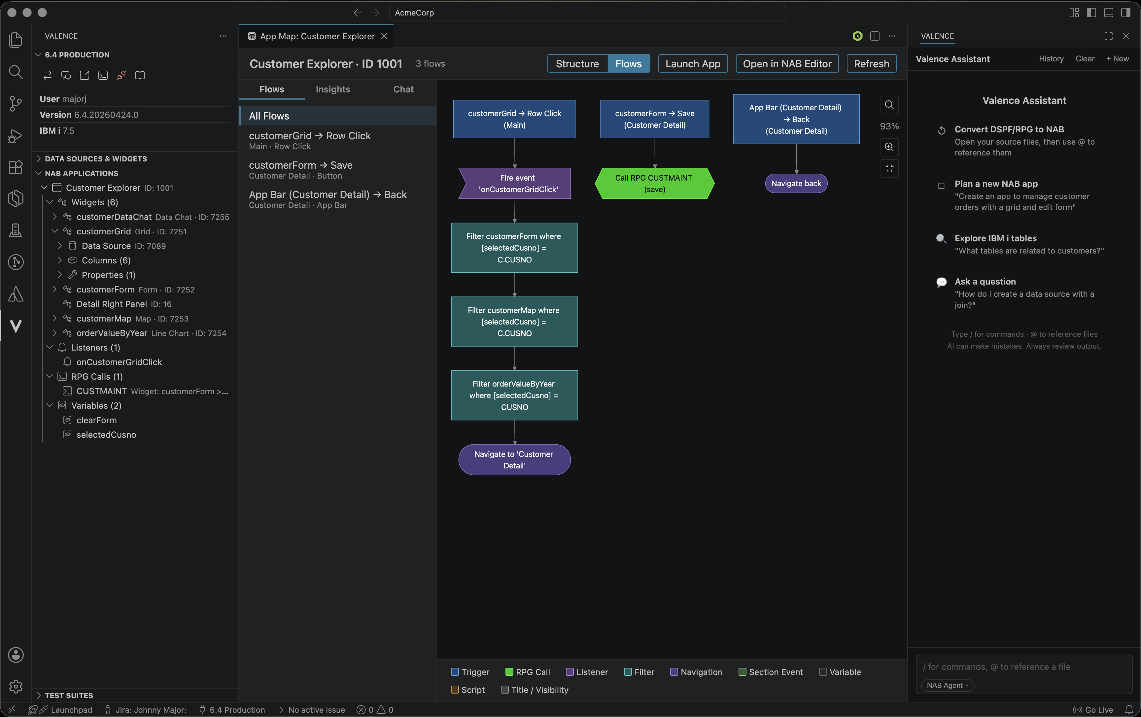Expand the customerDataChat widget node
This screenshot has height=717, width=1141.
[54, 217]
